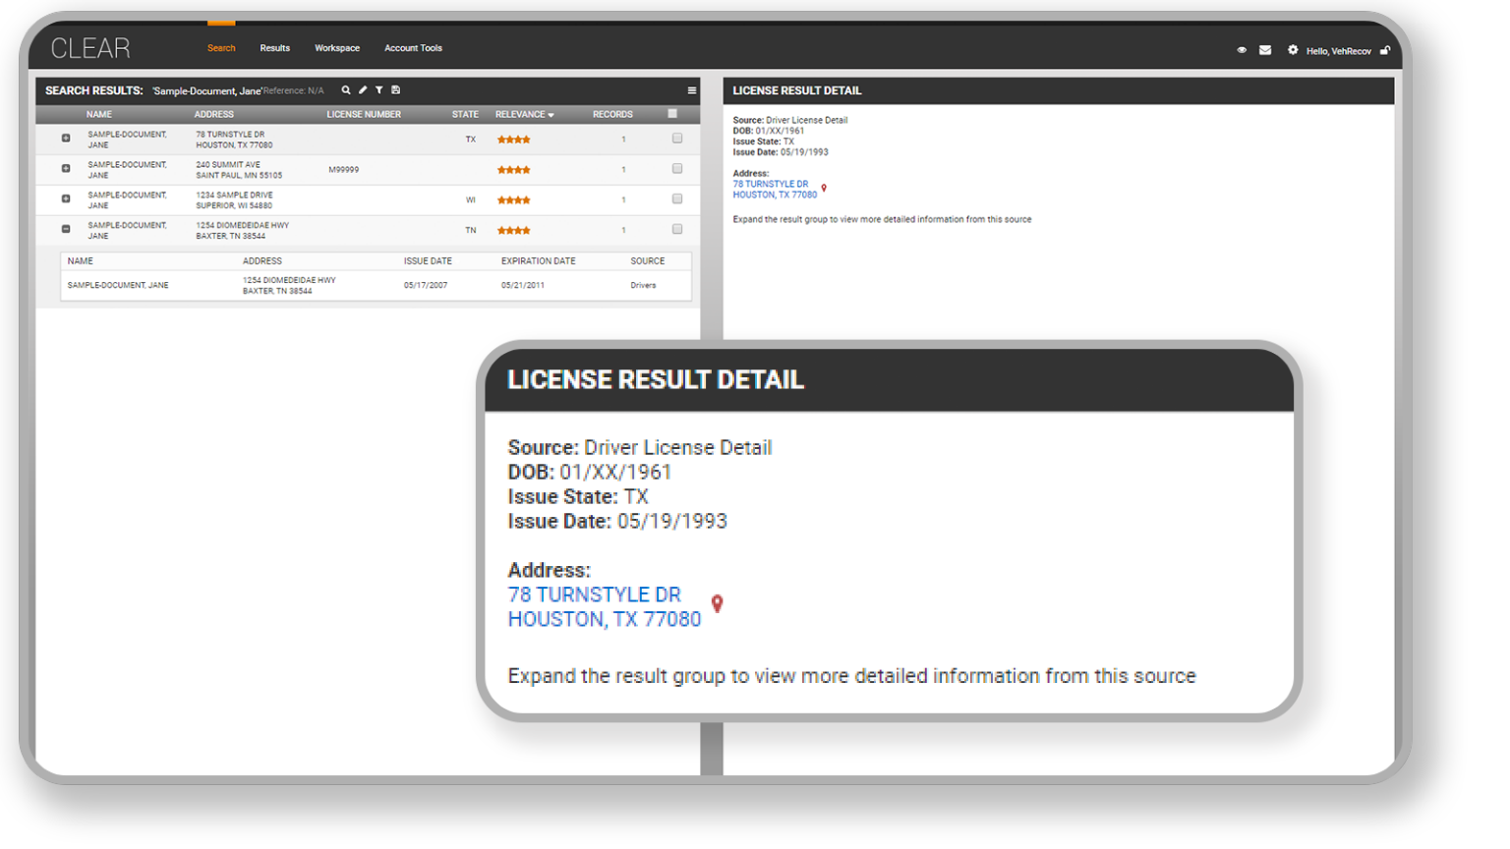Click the eye icon in top bar
1510x849 pixels.
(1242, 50)
